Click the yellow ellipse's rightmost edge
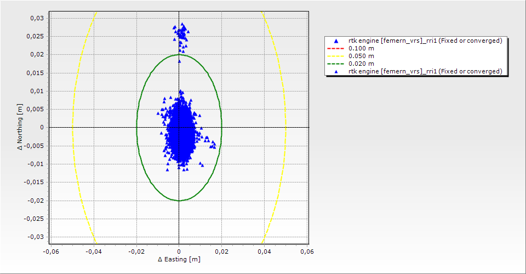Image resolution: width=526 pixels, height=274 pixels. (285, 127)
